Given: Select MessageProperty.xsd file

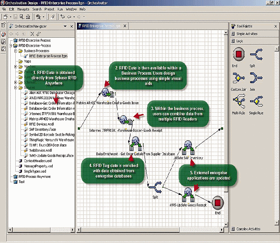Looking at the screenshot, I should point(38,166).
